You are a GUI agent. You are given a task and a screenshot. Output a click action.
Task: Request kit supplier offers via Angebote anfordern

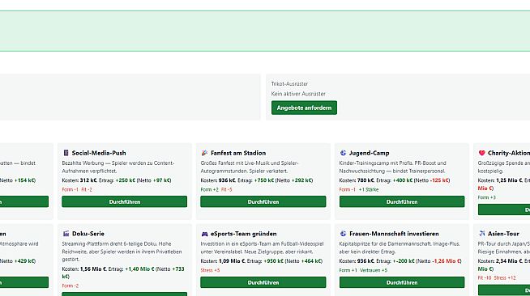[304, 108]
